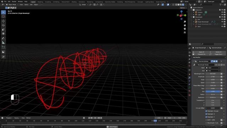
Task: Click the zoom viewport magnifier icon
Action: click(x=185, y=22)
